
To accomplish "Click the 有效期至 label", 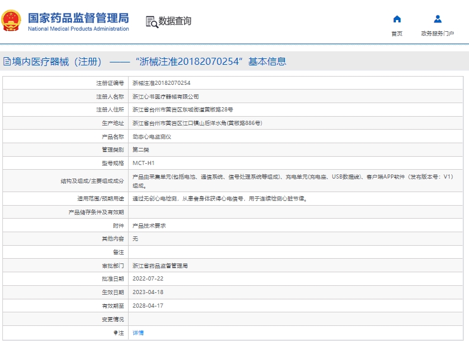I will 113,306.
